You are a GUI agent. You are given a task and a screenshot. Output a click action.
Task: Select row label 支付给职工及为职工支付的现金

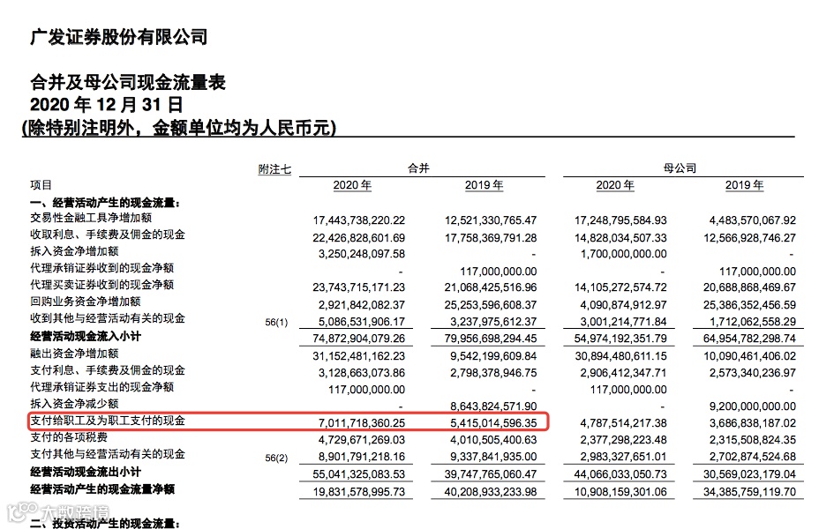pos(108,421)
